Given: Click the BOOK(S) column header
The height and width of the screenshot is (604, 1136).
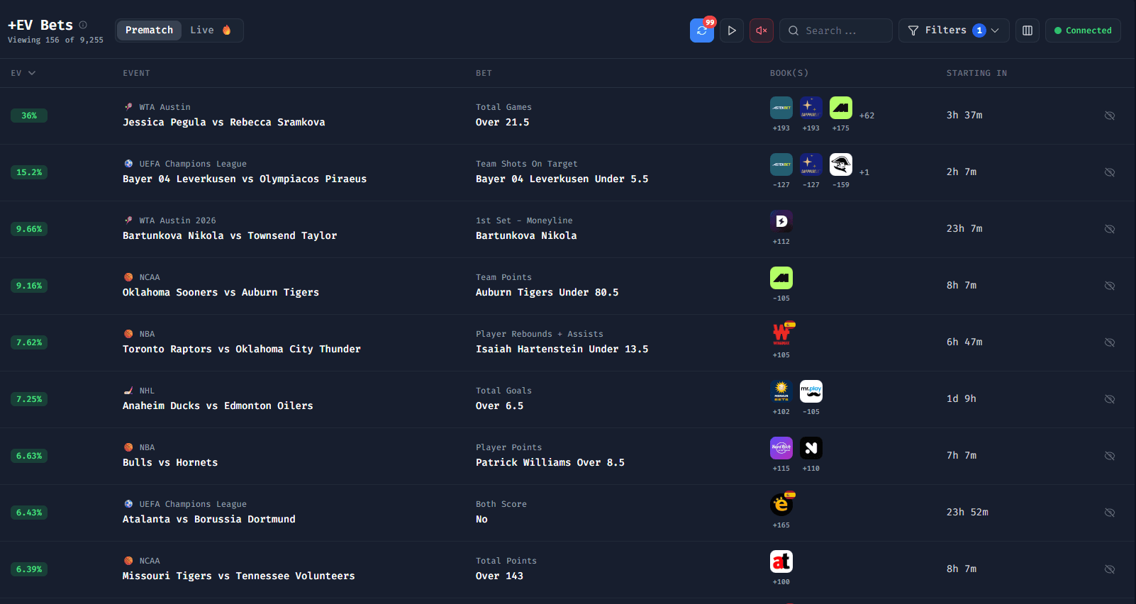Looking at the screenshot, I should click(x=789, y=73).
